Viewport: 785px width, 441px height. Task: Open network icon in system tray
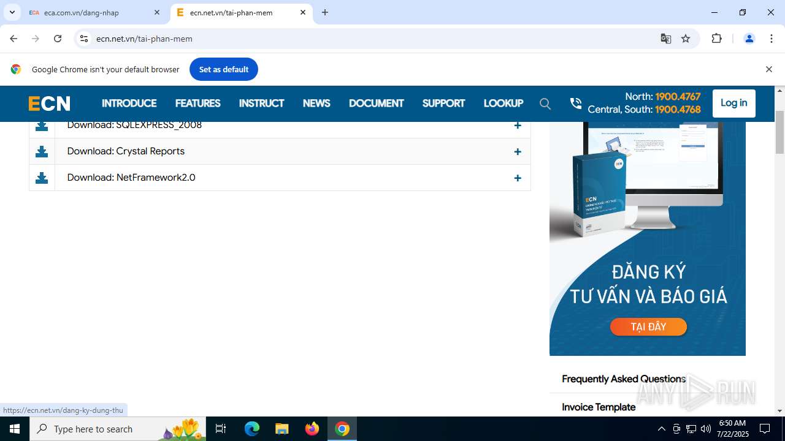pos(691,429)
